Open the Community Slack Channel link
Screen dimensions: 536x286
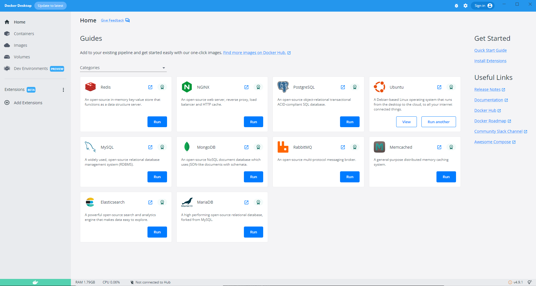(x=501, y=131)
